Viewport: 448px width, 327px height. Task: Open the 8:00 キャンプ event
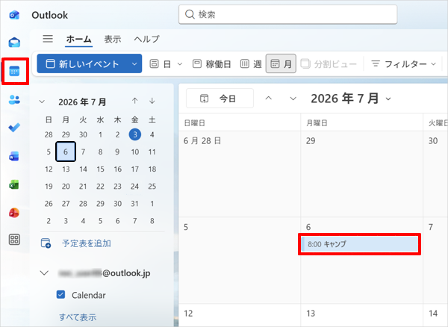click(359, 244)
